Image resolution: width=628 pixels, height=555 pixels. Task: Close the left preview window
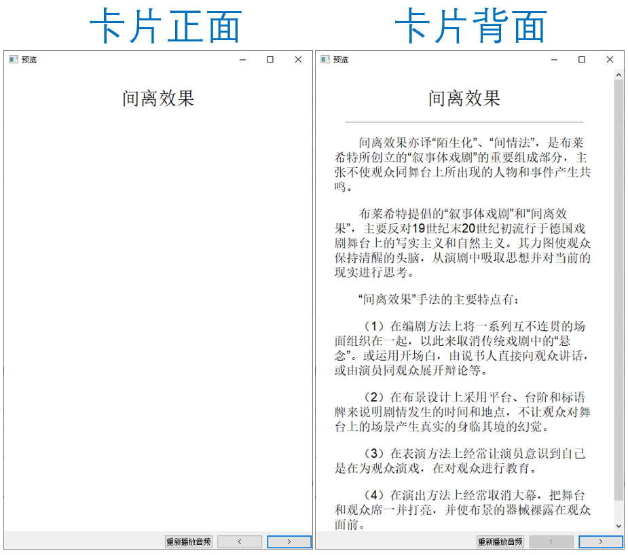(x=298, y=60)
